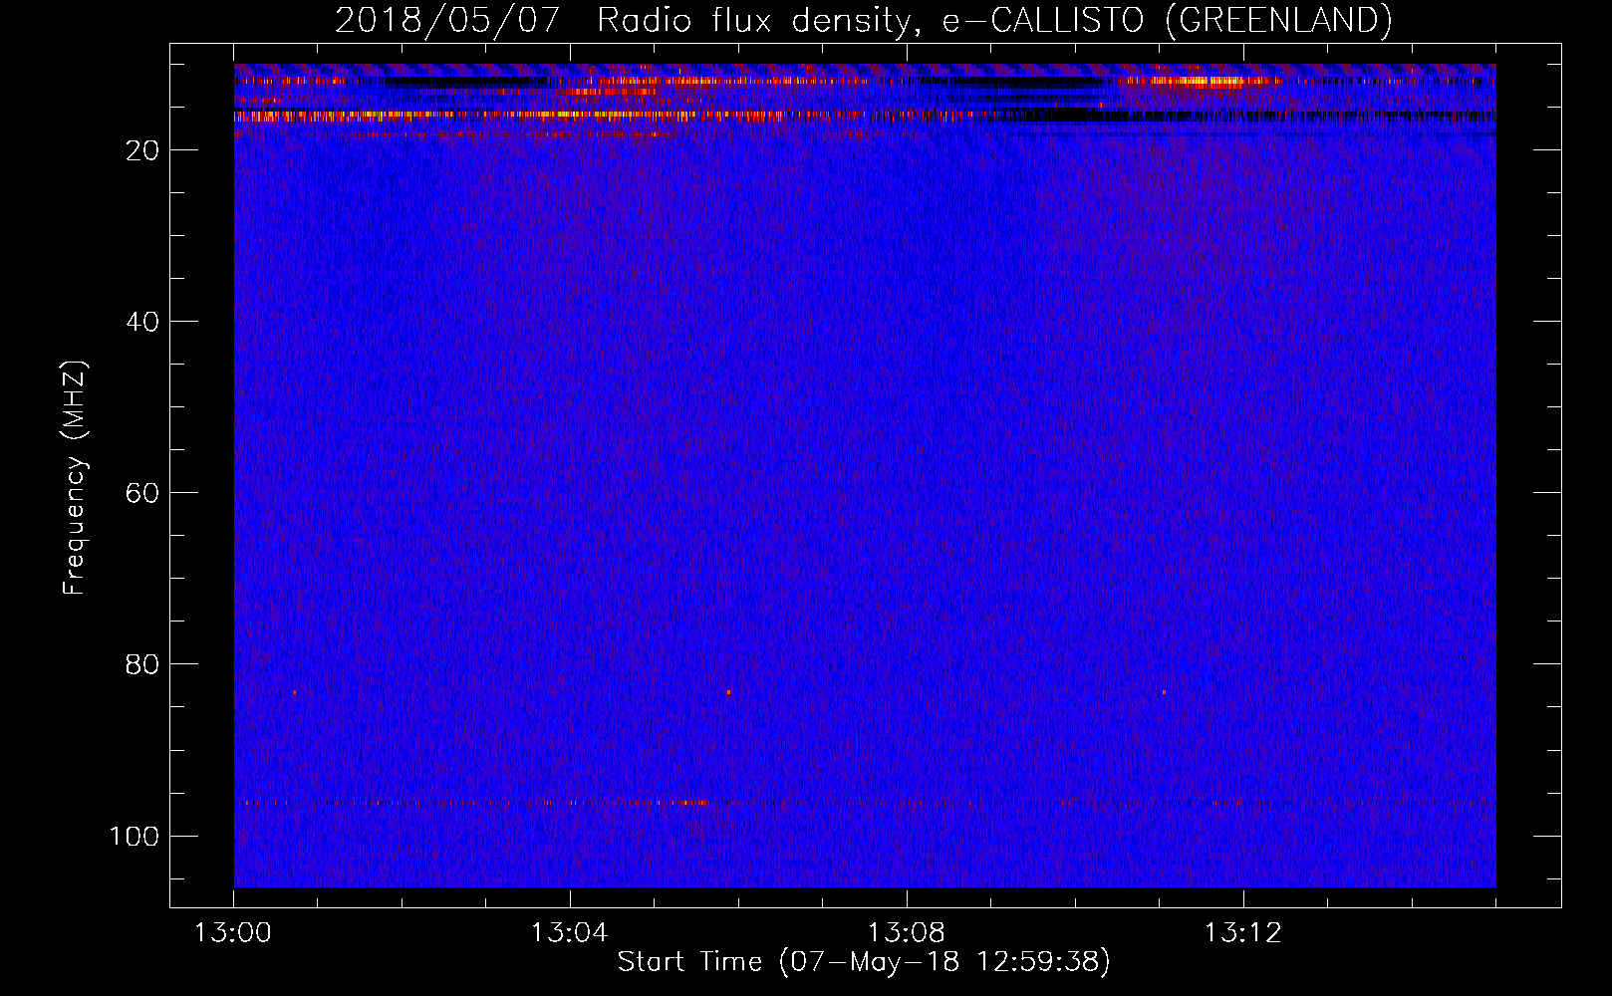Click the Start Time (07-May-18 12:59:38) caption
Screen dimensions: 1612x996
pos(864,962)
